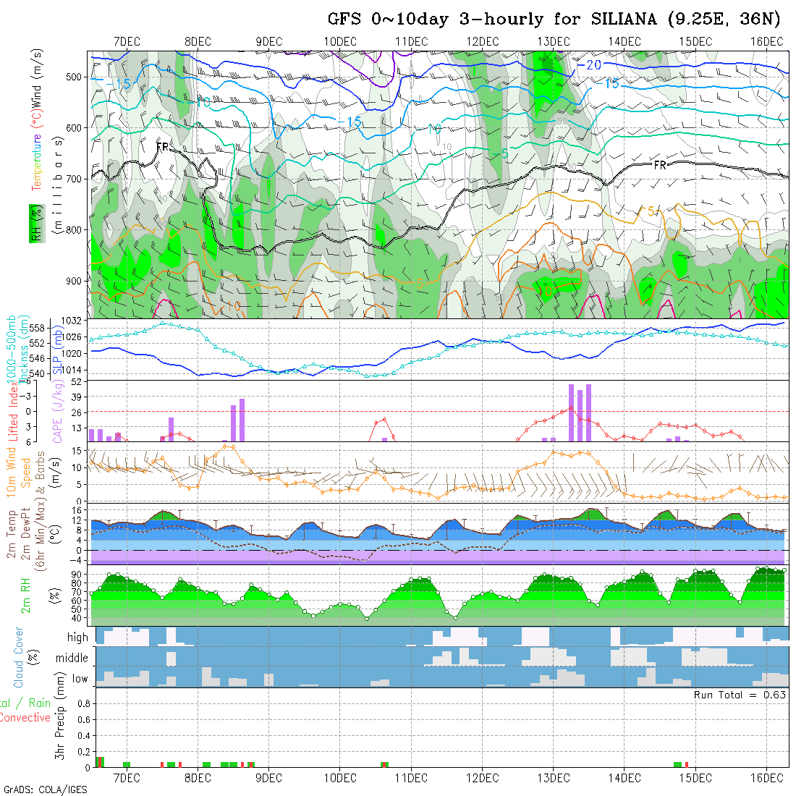
Task: Click the green RH (%) legend swatch
Action: [x=33, y=223]
